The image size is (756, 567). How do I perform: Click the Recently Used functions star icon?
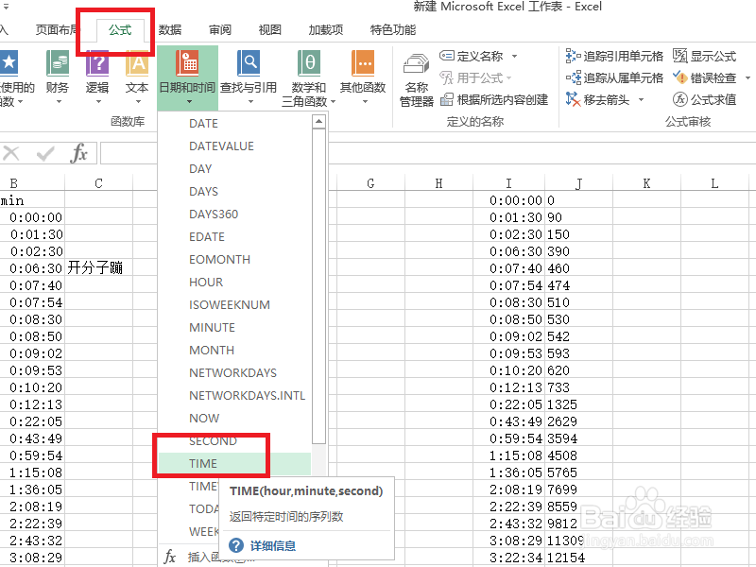coord(9,63)
